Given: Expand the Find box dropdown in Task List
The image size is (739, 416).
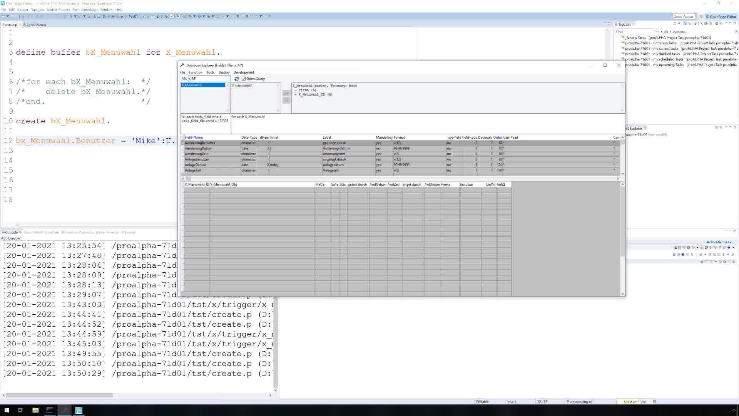Looking at the screenshot, I should [x=656, y=32].
